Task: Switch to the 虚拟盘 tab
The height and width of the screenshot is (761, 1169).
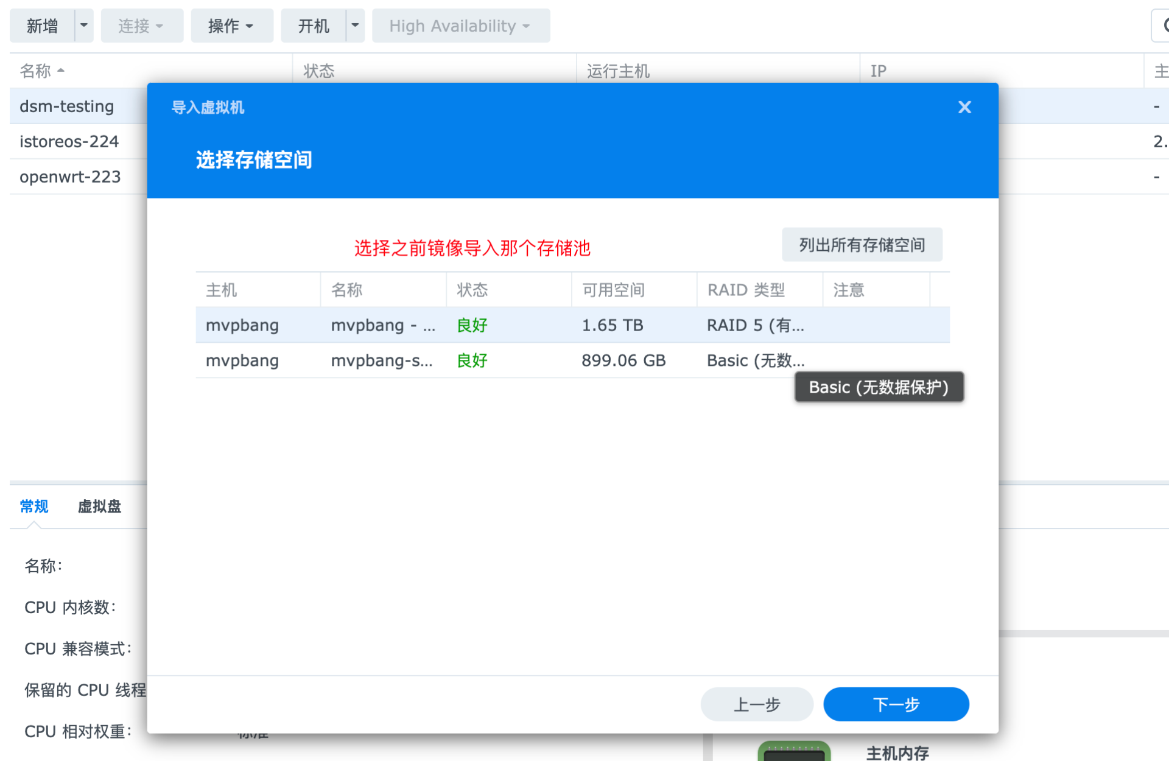Action: pos(99,506)
